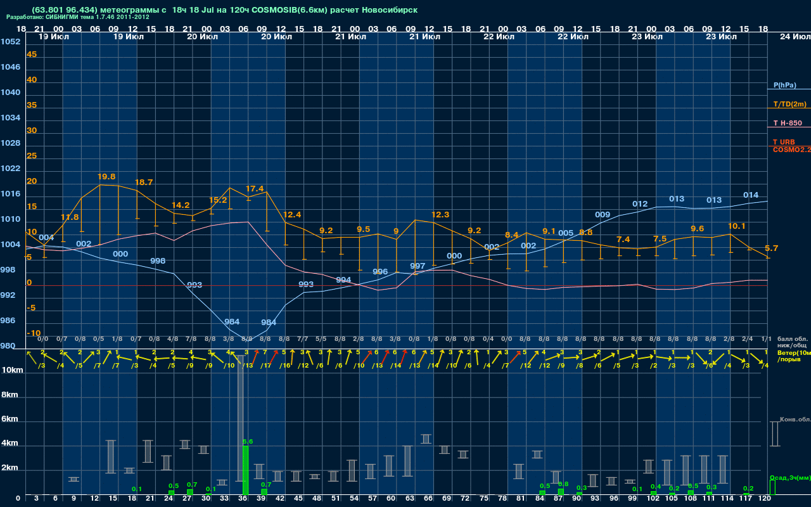The width and height of the screenshot is (811, 507).
Task: Click the final 5.7 temperature value
Action: [x=772, y=248]
